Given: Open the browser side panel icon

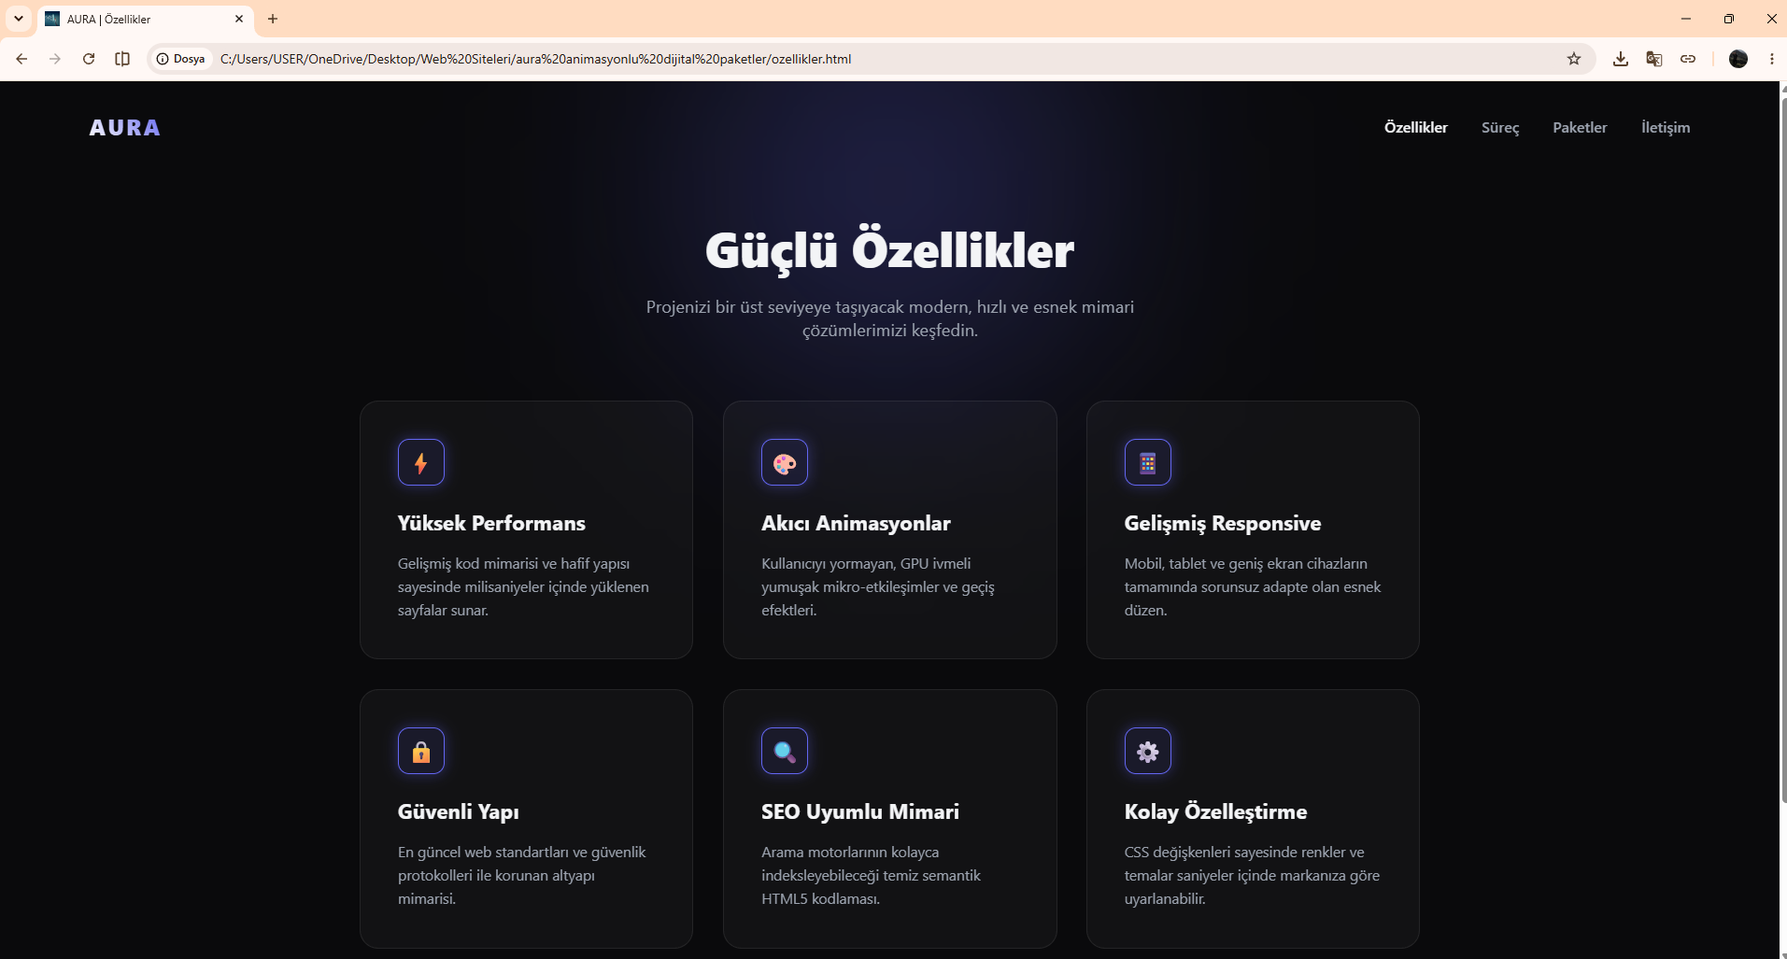Looking at the screenshot, I should 122,59.
